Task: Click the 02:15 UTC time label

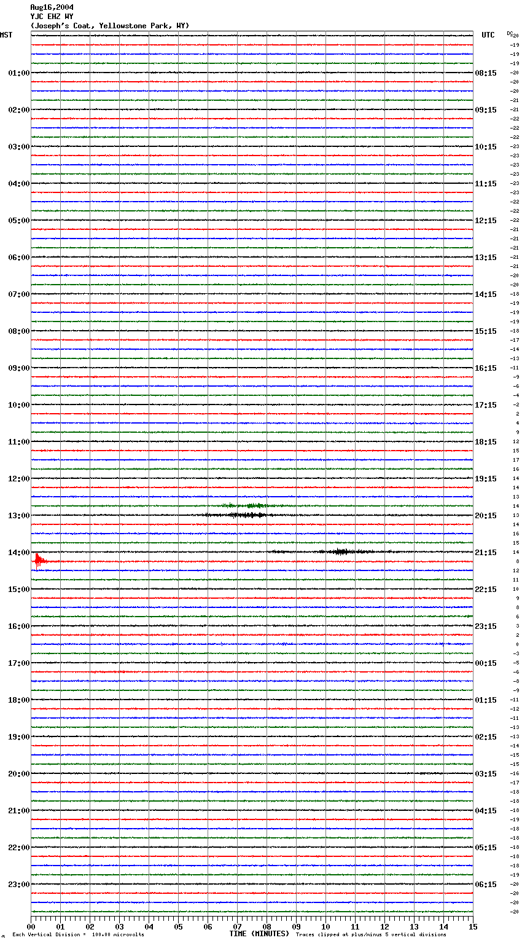Action: [486, 737]
